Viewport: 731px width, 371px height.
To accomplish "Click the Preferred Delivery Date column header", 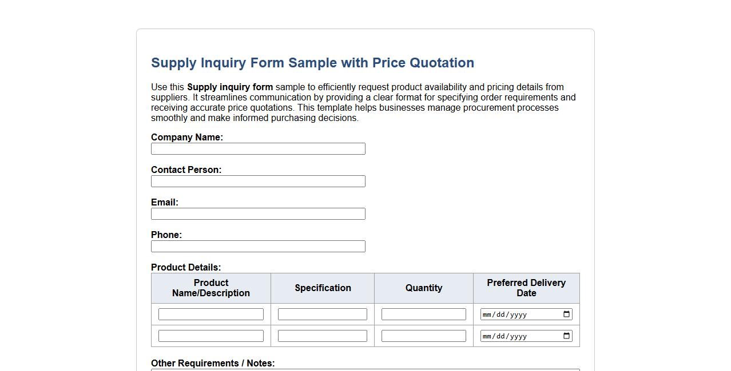I will point(526,288).
